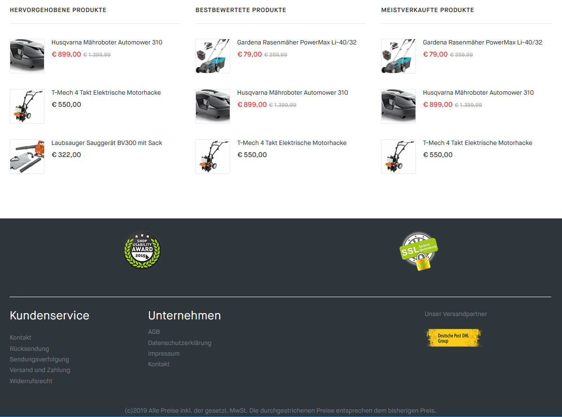Image resolution: width=562 pixels, height=417 pixels.
Task: Open Husqvarna Mähroboter Automower 310 title in Meistverkaufte Produkte
Action: (478, 93)
